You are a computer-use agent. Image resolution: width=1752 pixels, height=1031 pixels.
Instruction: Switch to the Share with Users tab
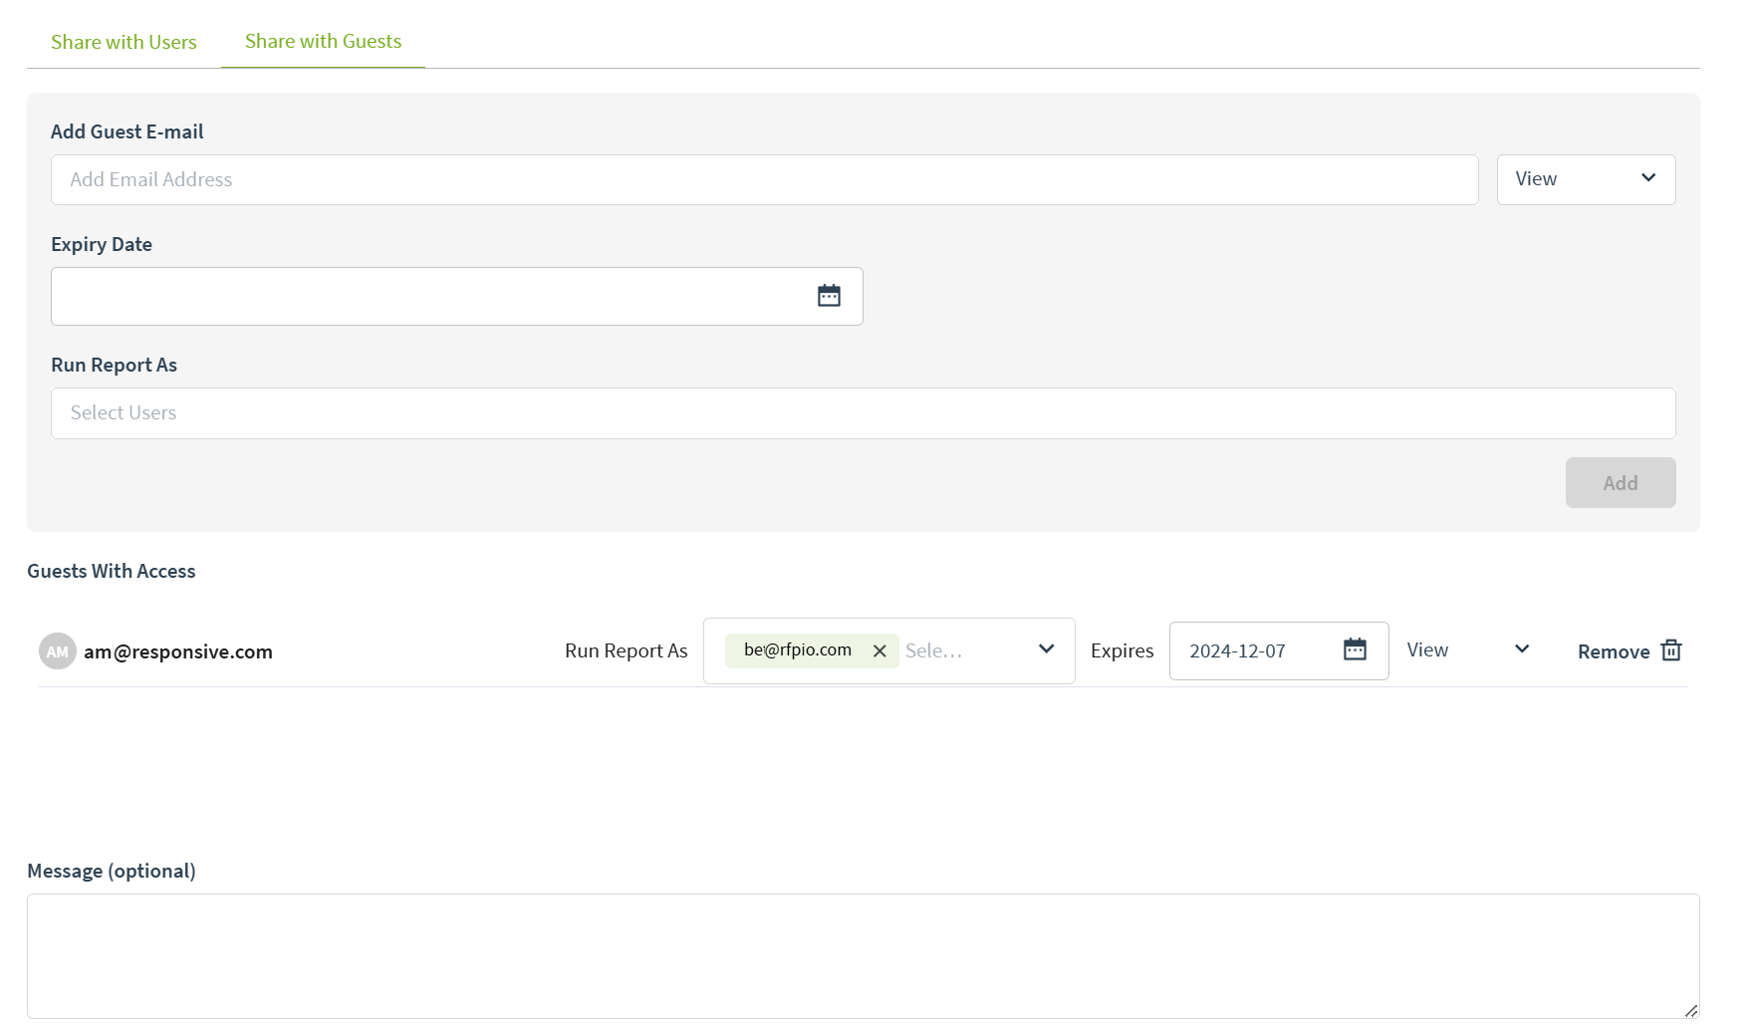[x=124, y=42]
